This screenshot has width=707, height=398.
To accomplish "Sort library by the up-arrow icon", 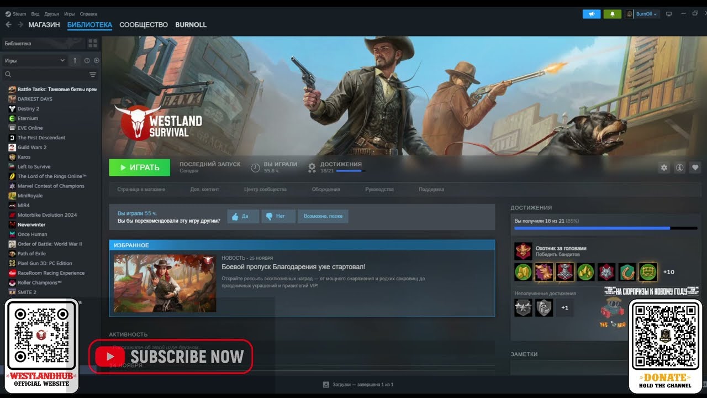I will coord(75,60).
